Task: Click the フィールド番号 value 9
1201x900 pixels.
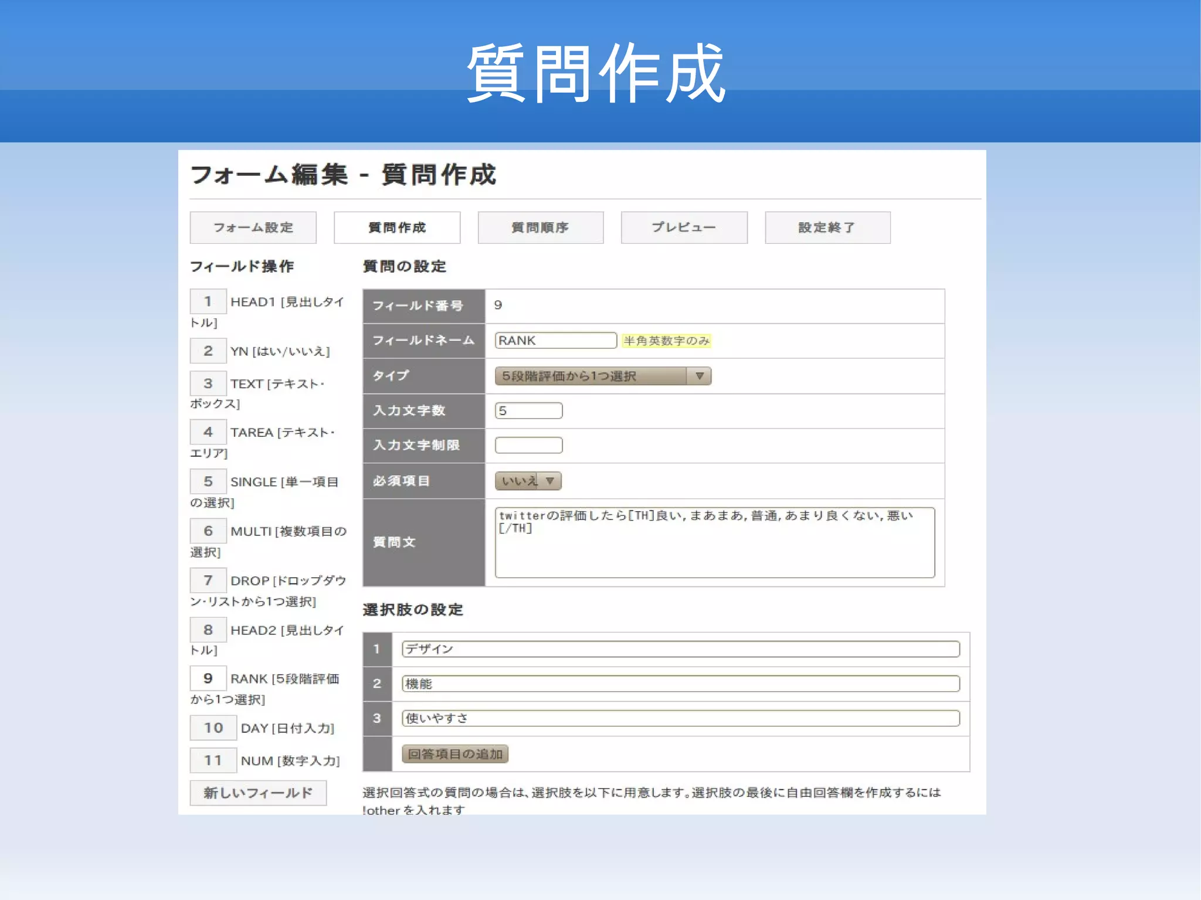Action: [x=498, y=305]
